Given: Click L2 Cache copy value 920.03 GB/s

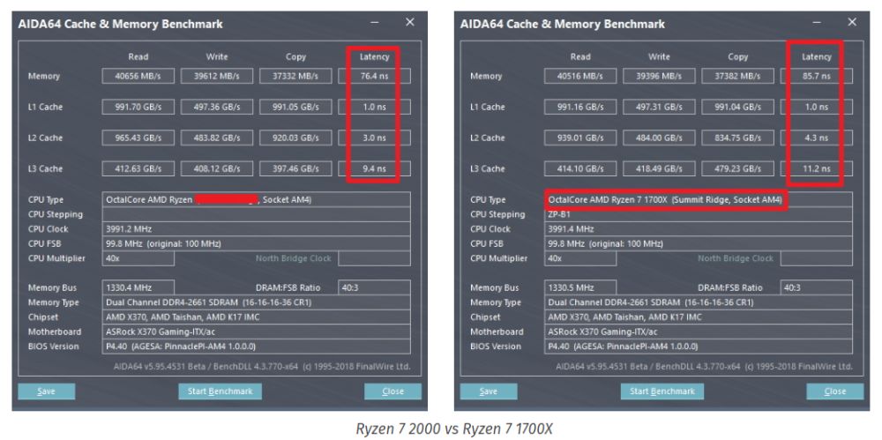Looking at the screenshot, I should (295, 138).
